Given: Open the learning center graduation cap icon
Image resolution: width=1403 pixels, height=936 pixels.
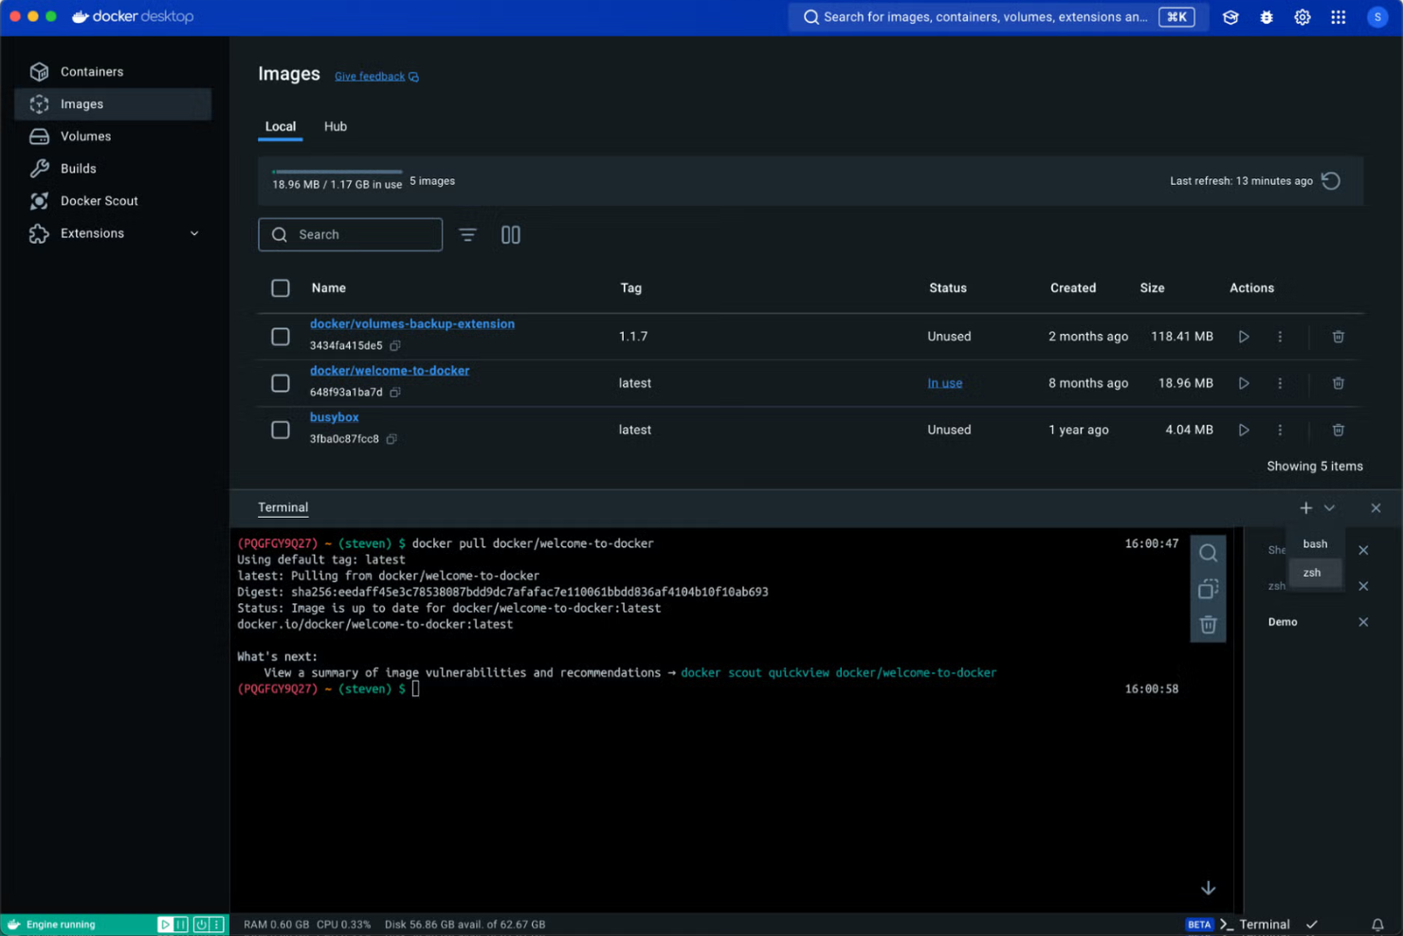Looking at the screenshot, I should pyautogui.click(x=1230, y=16).
